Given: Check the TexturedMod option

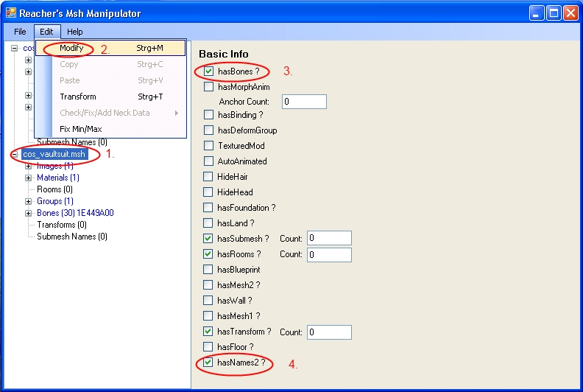Looking at the screenshot, I should tap(209, 146).
